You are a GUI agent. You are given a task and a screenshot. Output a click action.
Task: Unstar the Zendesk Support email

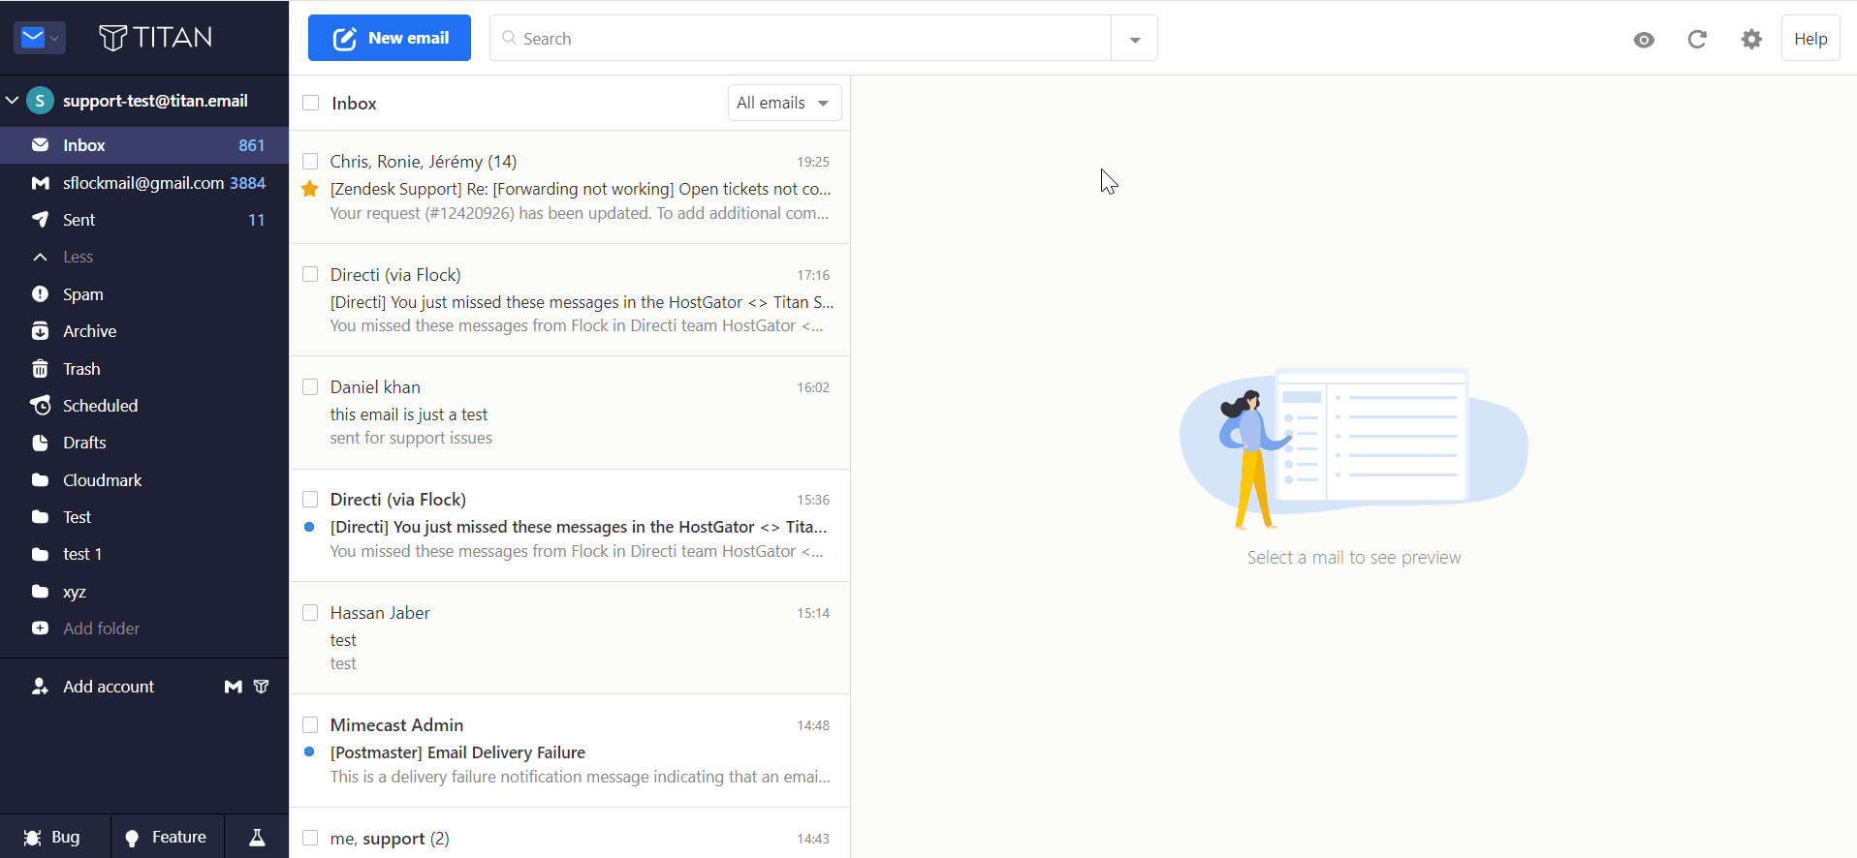[310, 189]
